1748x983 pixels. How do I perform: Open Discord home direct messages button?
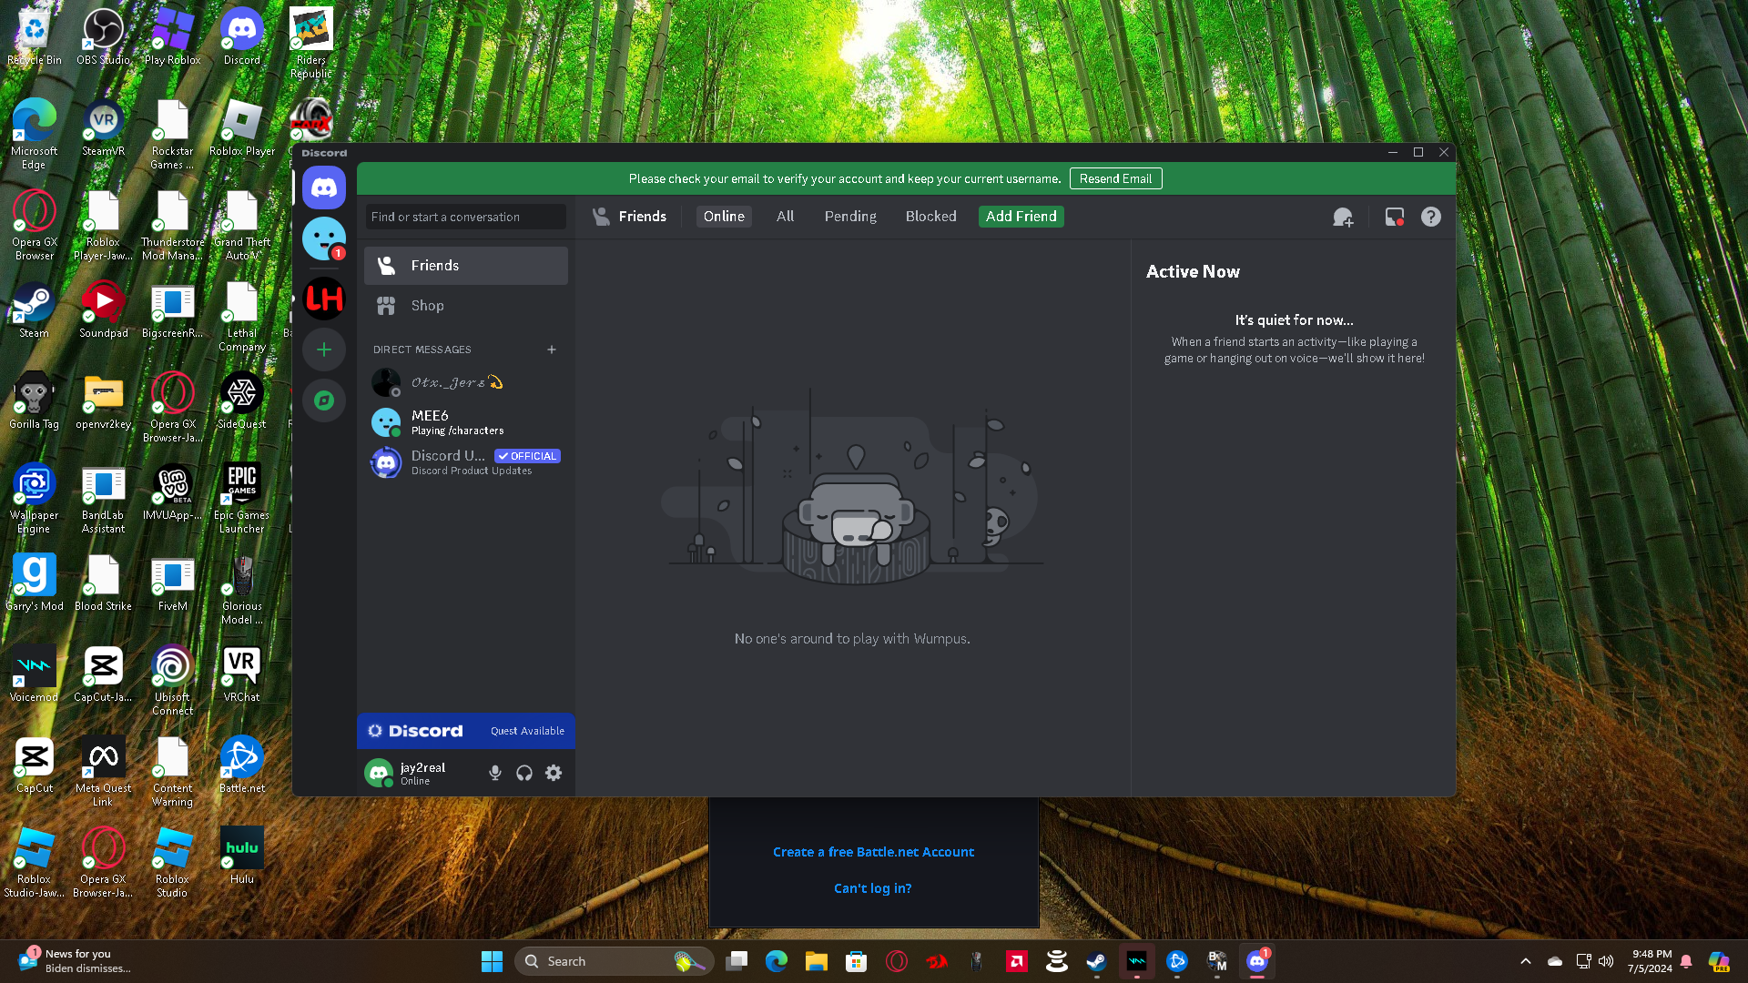[x=324, y=187]
